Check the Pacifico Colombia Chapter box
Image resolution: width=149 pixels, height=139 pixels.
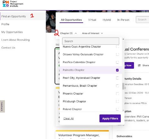pos(117,62)
